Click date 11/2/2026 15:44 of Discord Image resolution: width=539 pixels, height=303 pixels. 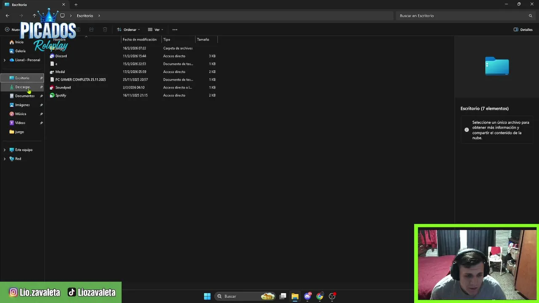pos(134,56)
